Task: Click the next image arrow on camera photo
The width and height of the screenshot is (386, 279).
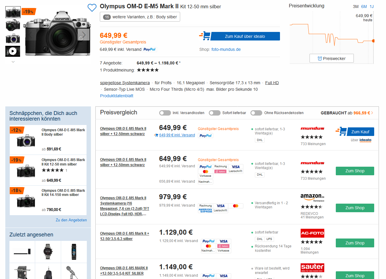Action: coord(84,35)
